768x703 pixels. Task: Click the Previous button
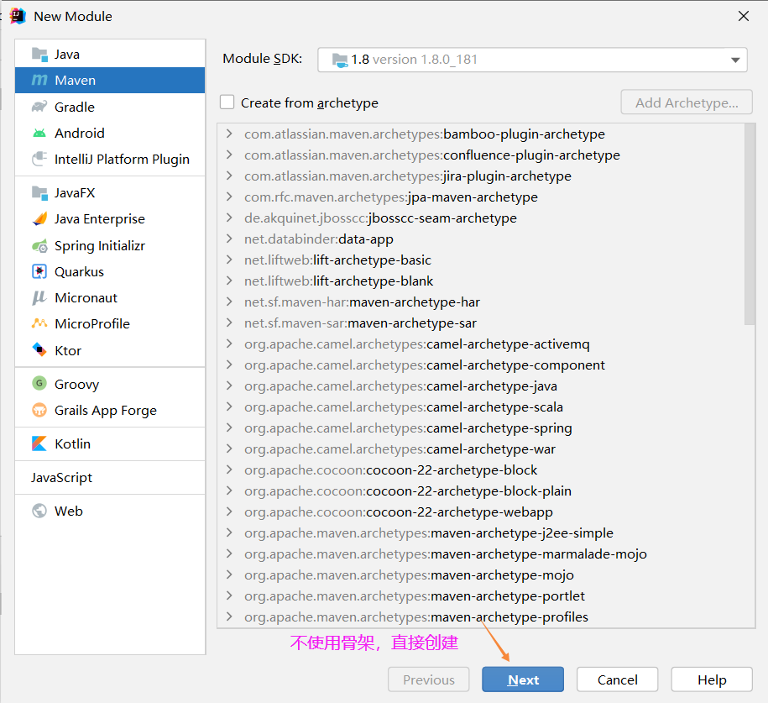(429, 679)
